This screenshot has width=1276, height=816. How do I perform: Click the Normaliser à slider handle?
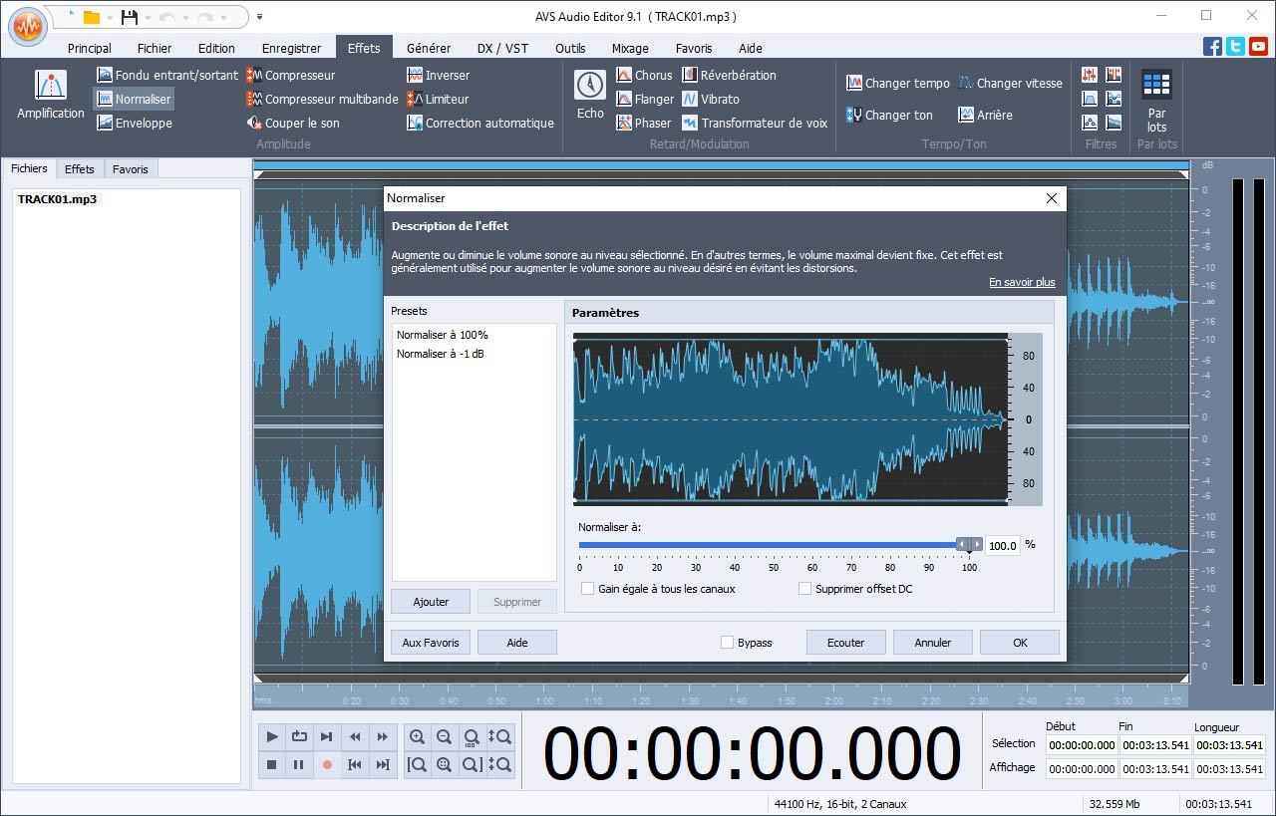(969, 545)
